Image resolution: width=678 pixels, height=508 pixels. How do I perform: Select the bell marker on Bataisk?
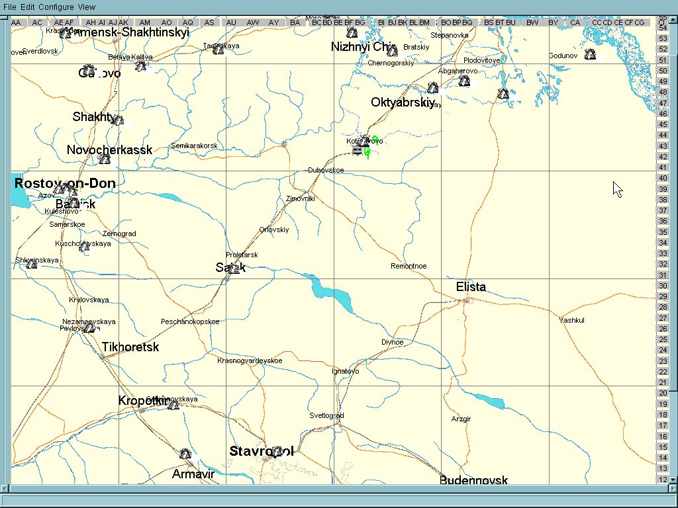click(x=74, y=202)
